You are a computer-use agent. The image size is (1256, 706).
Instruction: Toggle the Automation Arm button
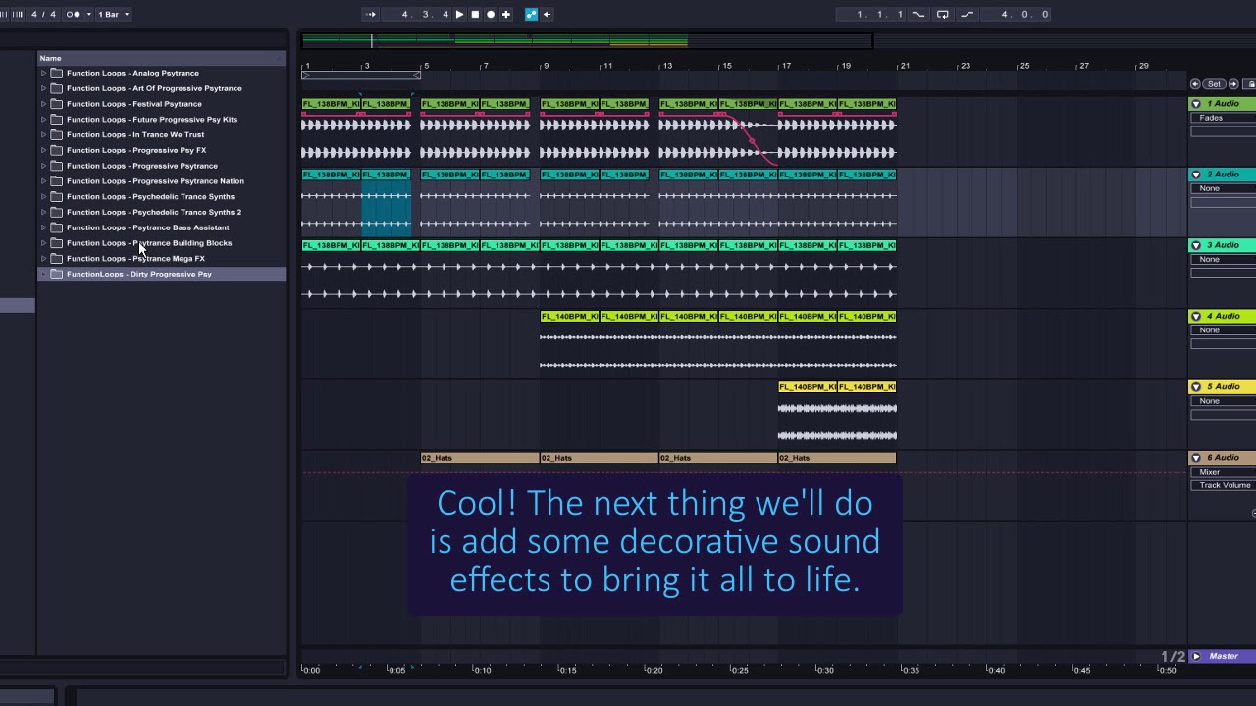(x=531, y=14)
